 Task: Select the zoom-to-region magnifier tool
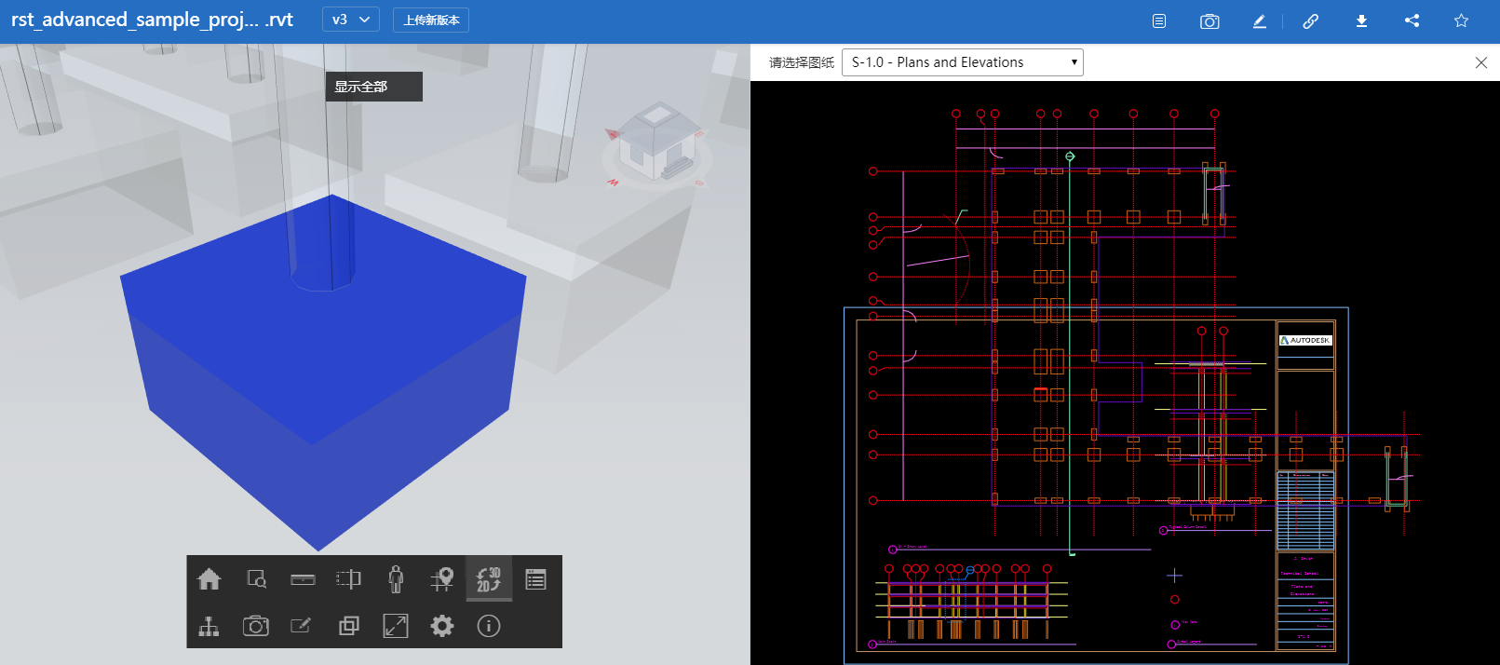pos(256,579)
